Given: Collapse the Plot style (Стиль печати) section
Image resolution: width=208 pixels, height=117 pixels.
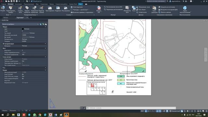Looking at the screenshot, I should coord(45,57).
